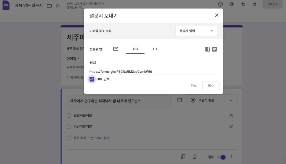Remove the 일번지문지문 option
Image resolution: width=286 pixels, height=164 pixels.
(231, 115)
